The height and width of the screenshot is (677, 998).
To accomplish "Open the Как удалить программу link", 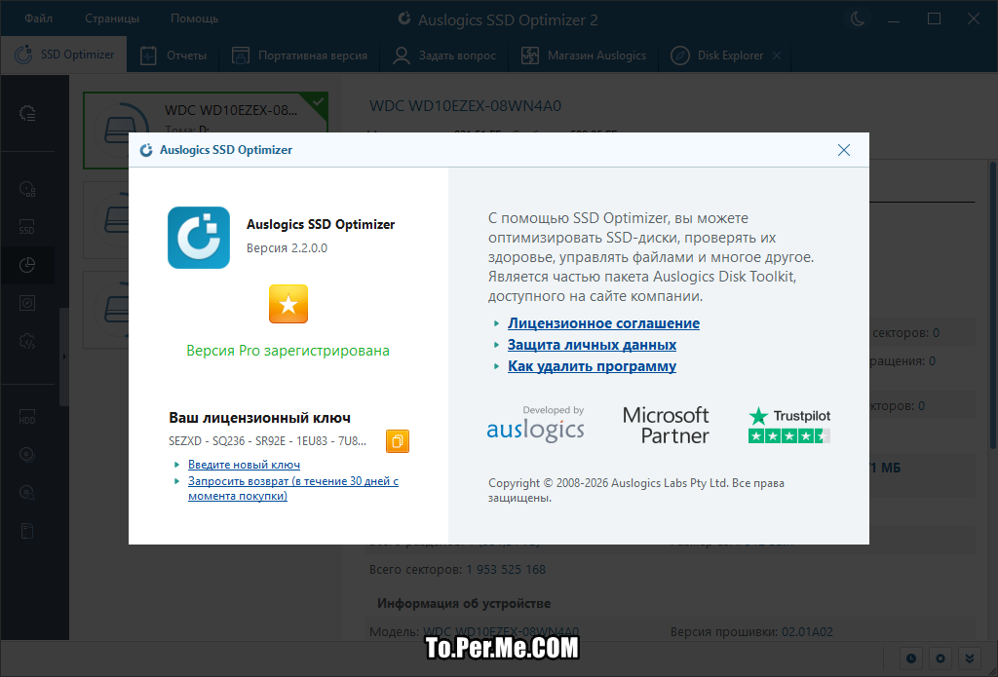I will click(x=592, y=366).
